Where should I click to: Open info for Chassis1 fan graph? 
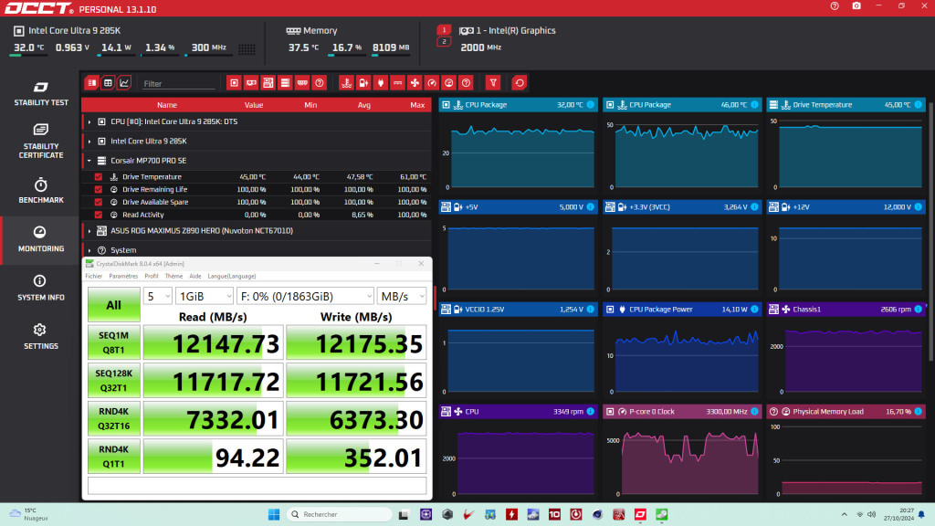pos(919,310)
